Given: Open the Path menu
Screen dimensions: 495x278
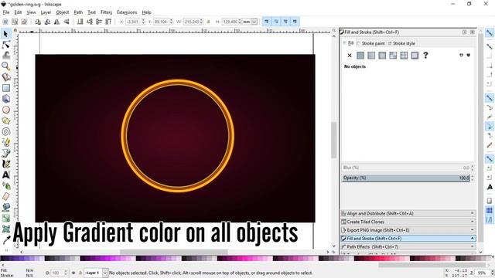Looking at the screenshot, I should tap(78, 12).
